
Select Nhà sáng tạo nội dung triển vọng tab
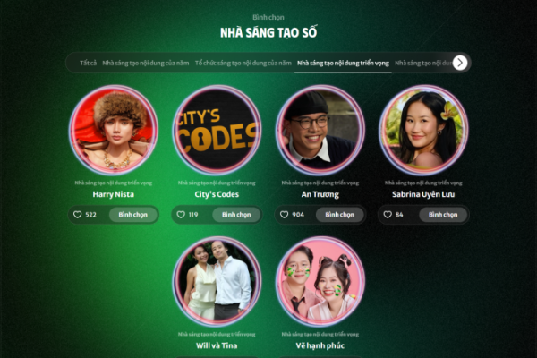(x=343, y=63)
